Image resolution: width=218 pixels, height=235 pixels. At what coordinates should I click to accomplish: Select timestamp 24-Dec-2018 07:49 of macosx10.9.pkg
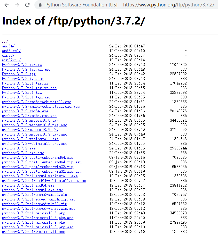point(127,130)
